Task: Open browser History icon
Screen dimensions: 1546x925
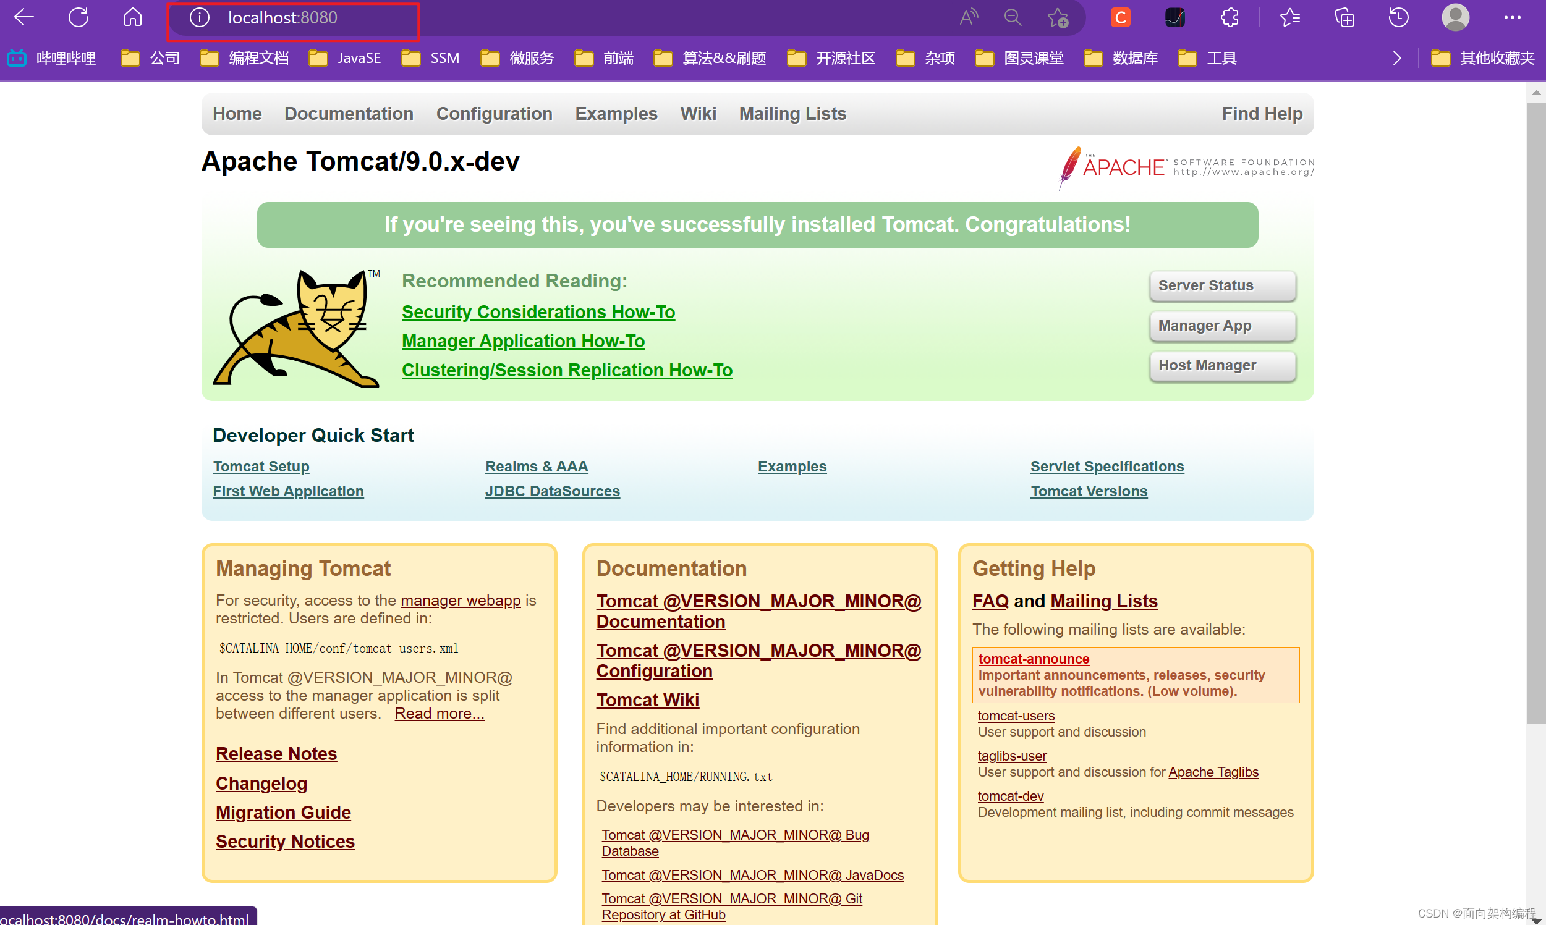Action: 1399,17
